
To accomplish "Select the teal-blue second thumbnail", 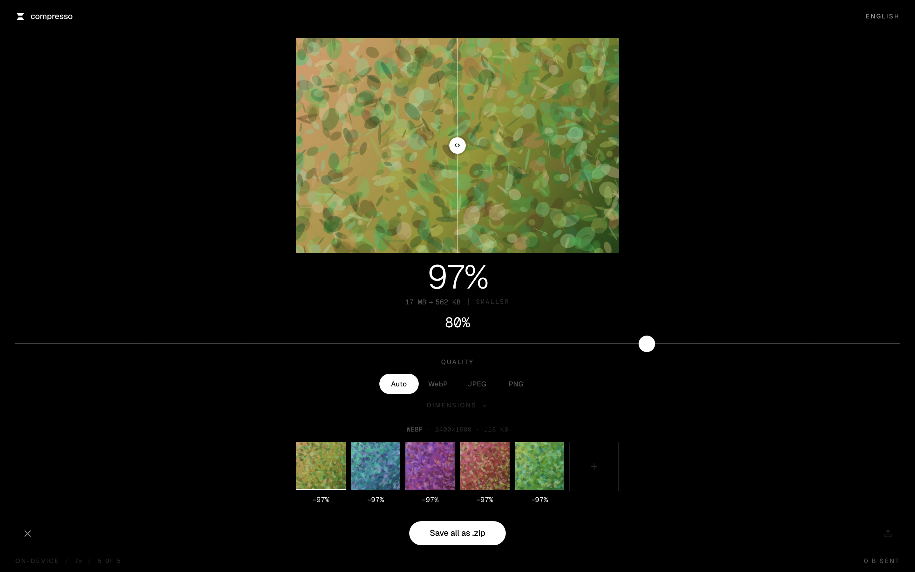I will click(x=376, y=466).
